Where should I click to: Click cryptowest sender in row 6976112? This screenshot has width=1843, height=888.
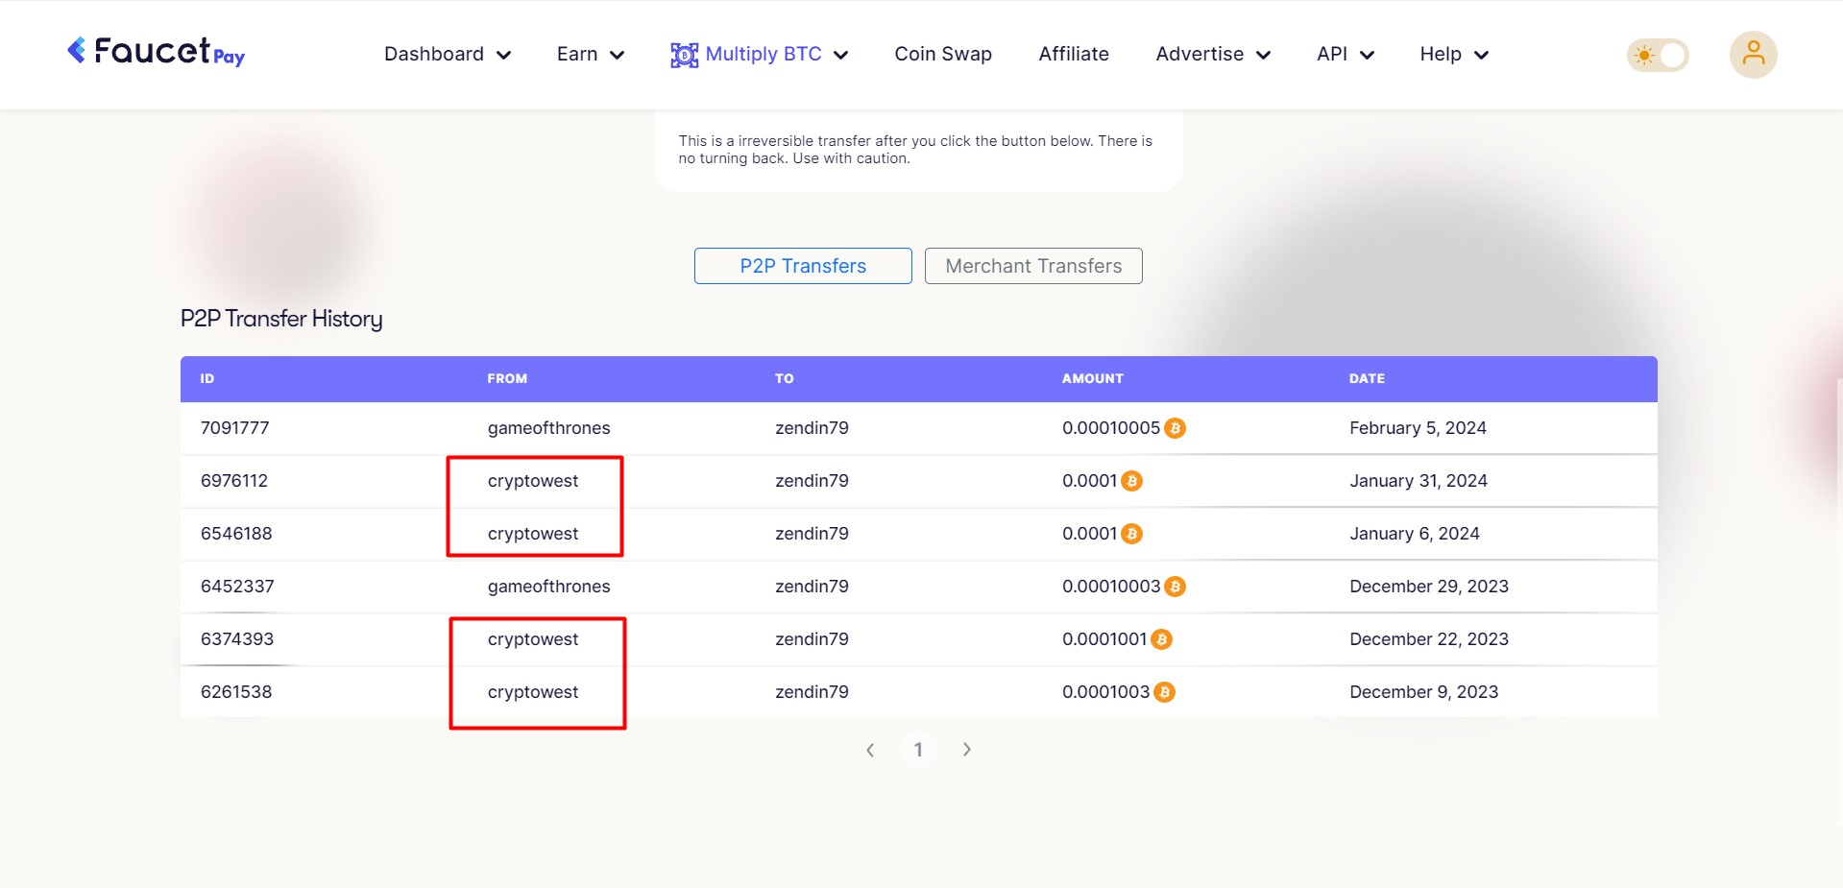coord(533,481)
